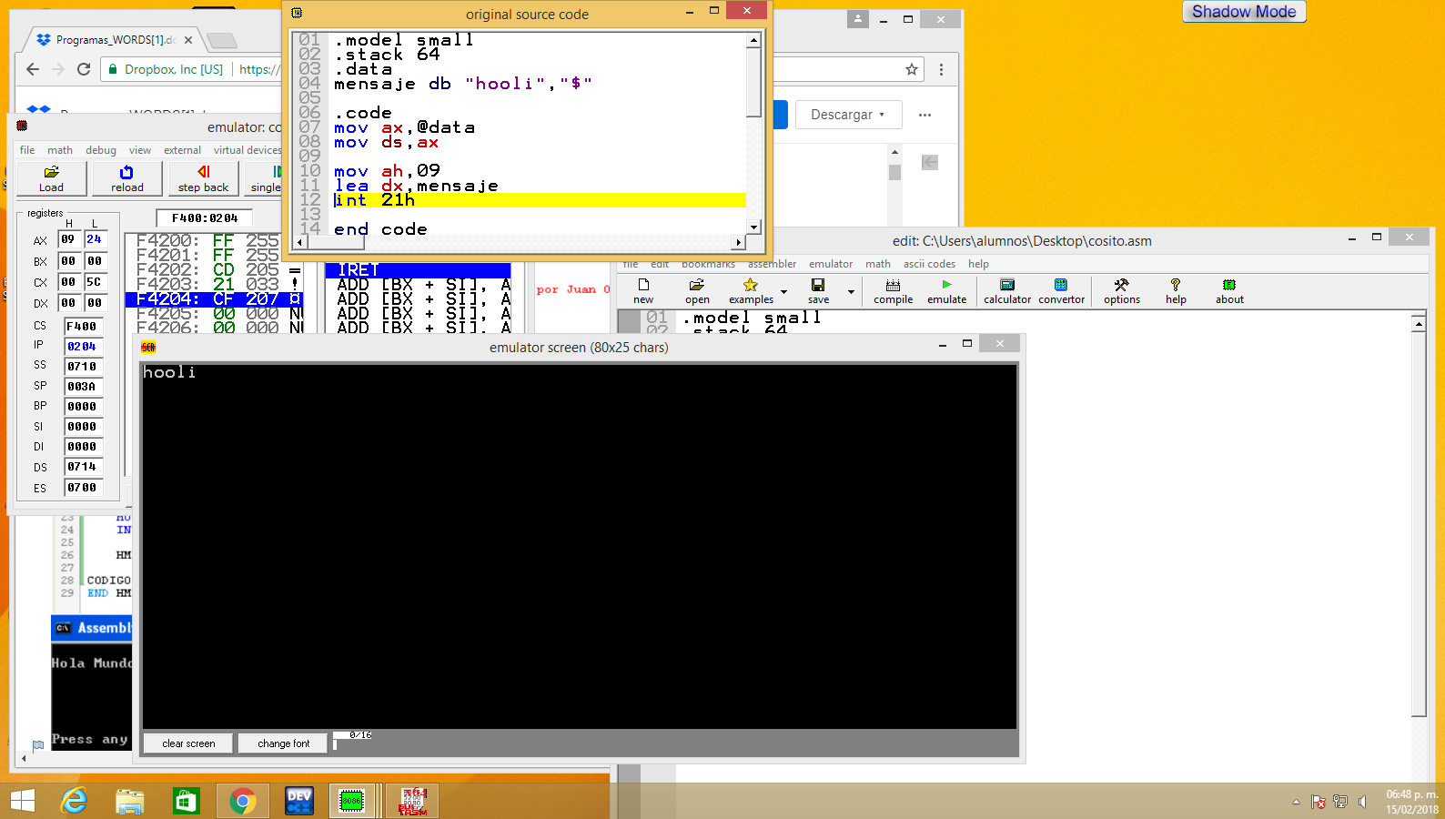
Task: Reload the Chrome page
Action: coord(84,69)
